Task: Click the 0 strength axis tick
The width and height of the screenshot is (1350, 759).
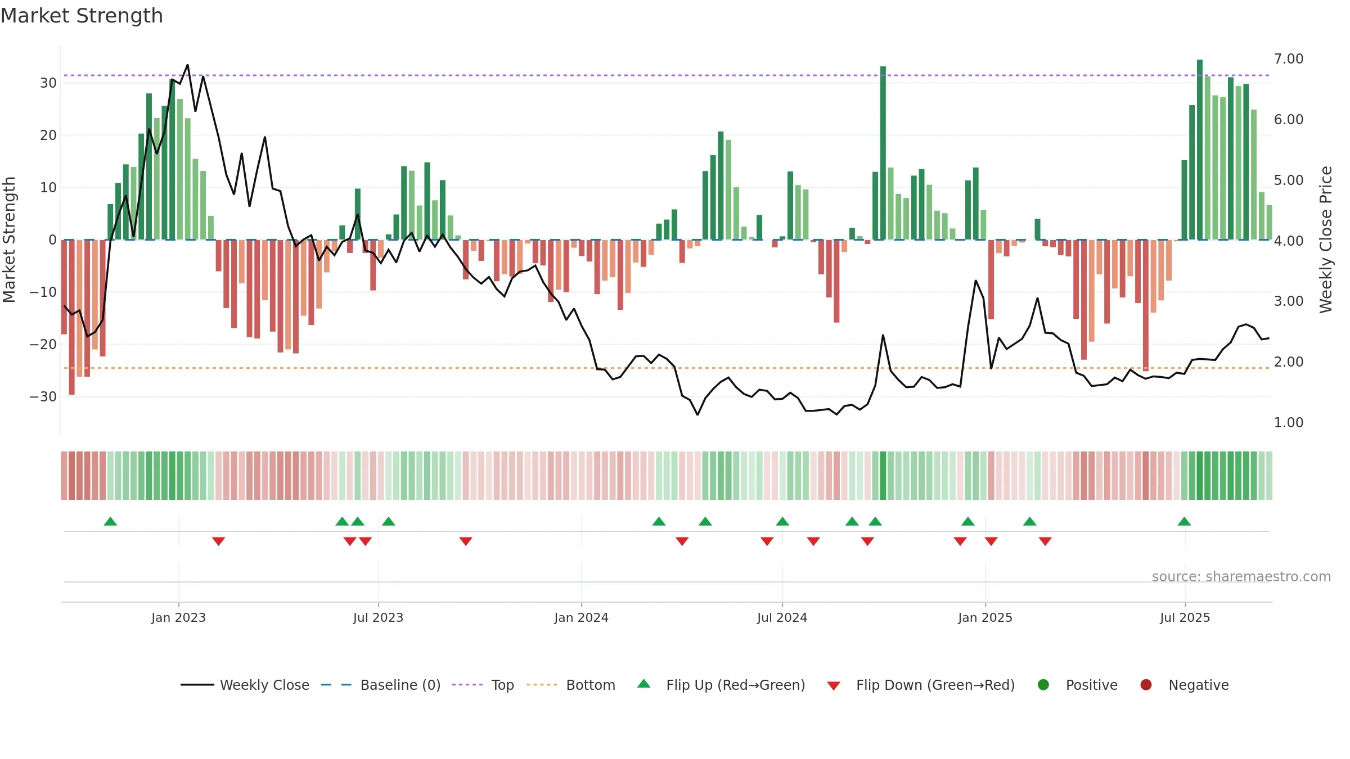Action: coord(53,240)
